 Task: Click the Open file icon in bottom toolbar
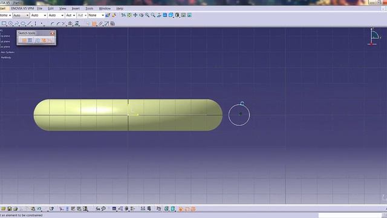[4, 209]
